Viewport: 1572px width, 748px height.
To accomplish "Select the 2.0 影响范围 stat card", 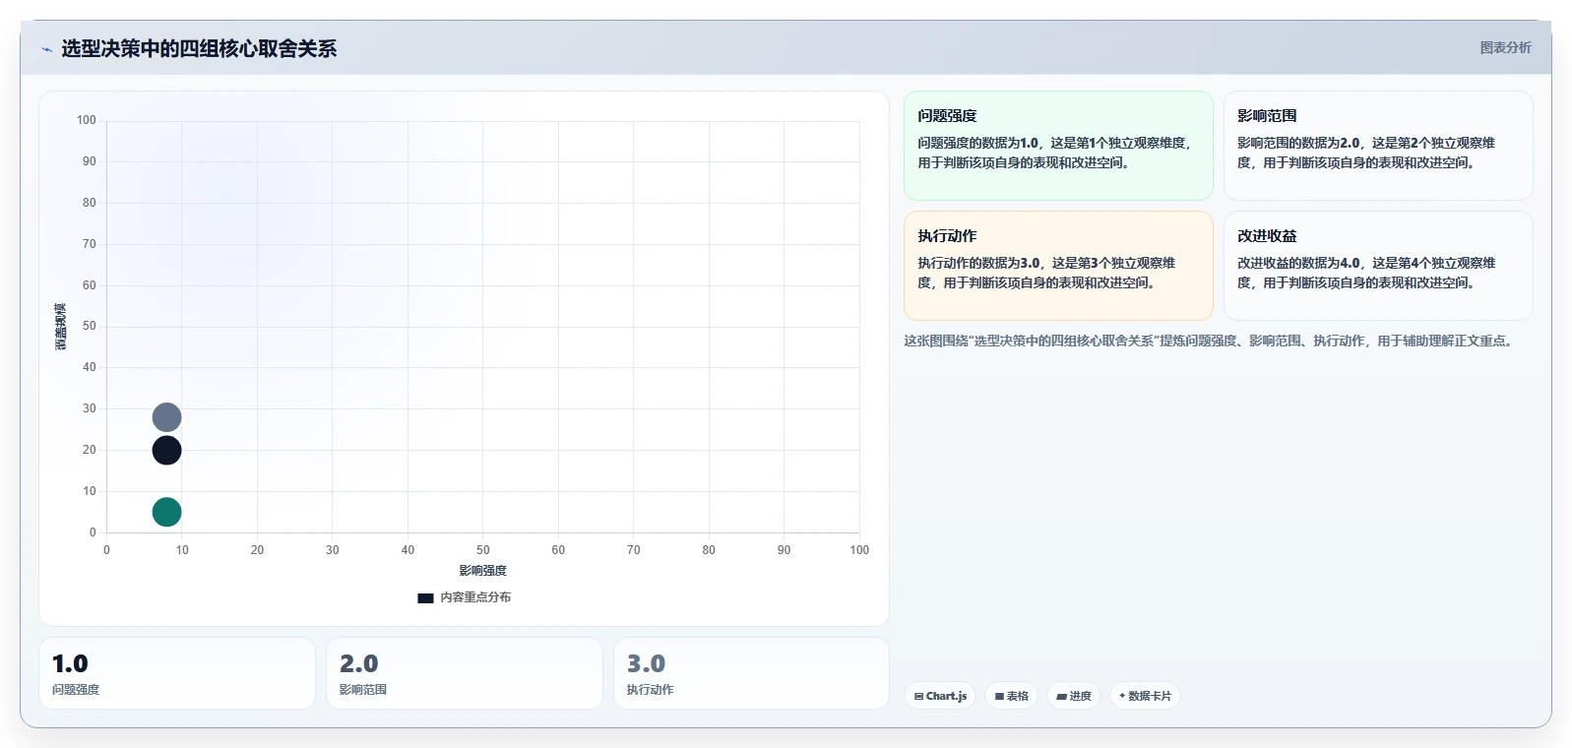I will (465, 673).
